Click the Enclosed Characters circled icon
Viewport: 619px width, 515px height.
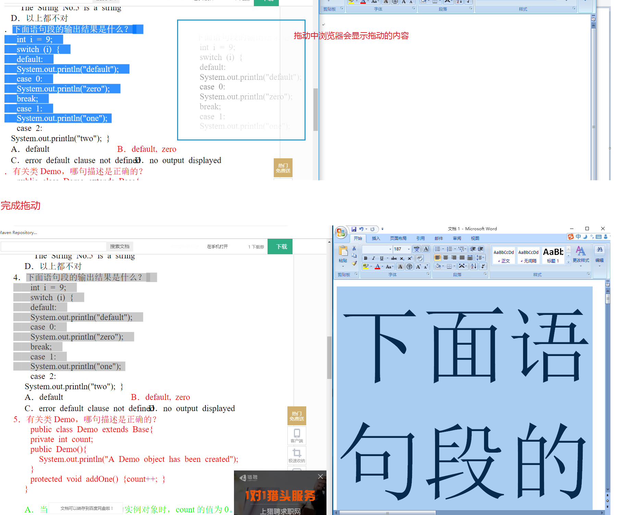click(409, 267)
